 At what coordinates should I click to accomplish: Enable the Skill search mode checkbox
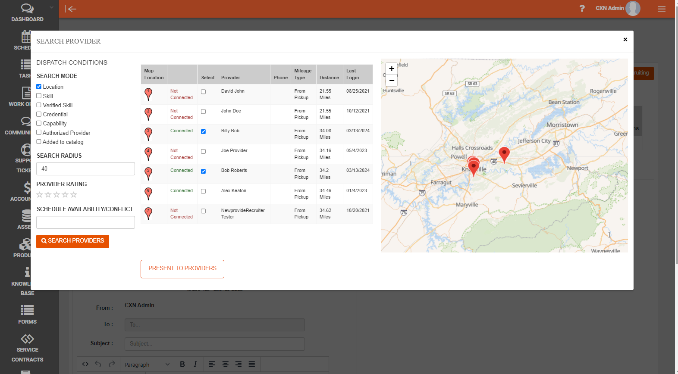click(39, 96)
